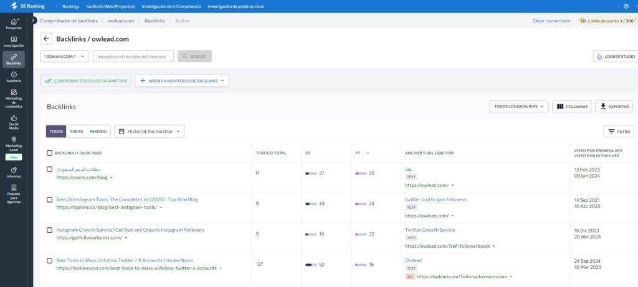
Task: Open Marketing de contenidos in sidebar
Action: pyautogui.click(x=14, y=99)
